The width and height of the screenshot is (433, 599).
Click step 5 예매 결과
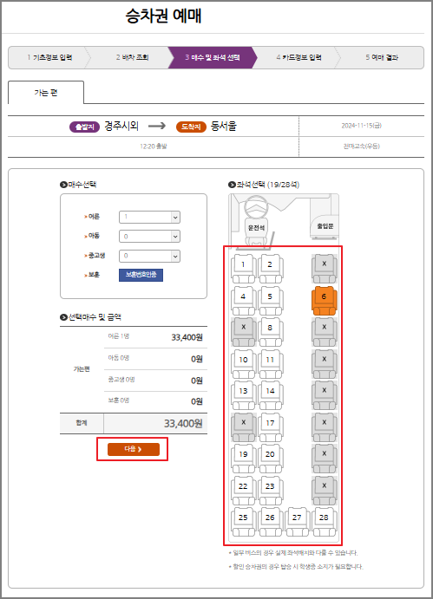click(x=382, y=58)
